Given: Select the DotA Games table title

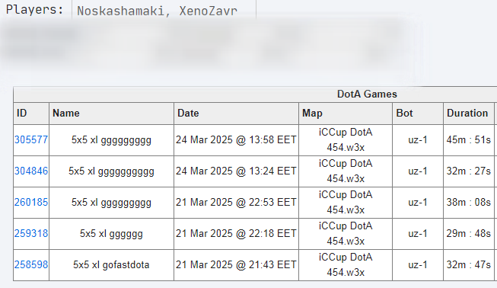Looking at the screenshot, I should coord(367,94).
